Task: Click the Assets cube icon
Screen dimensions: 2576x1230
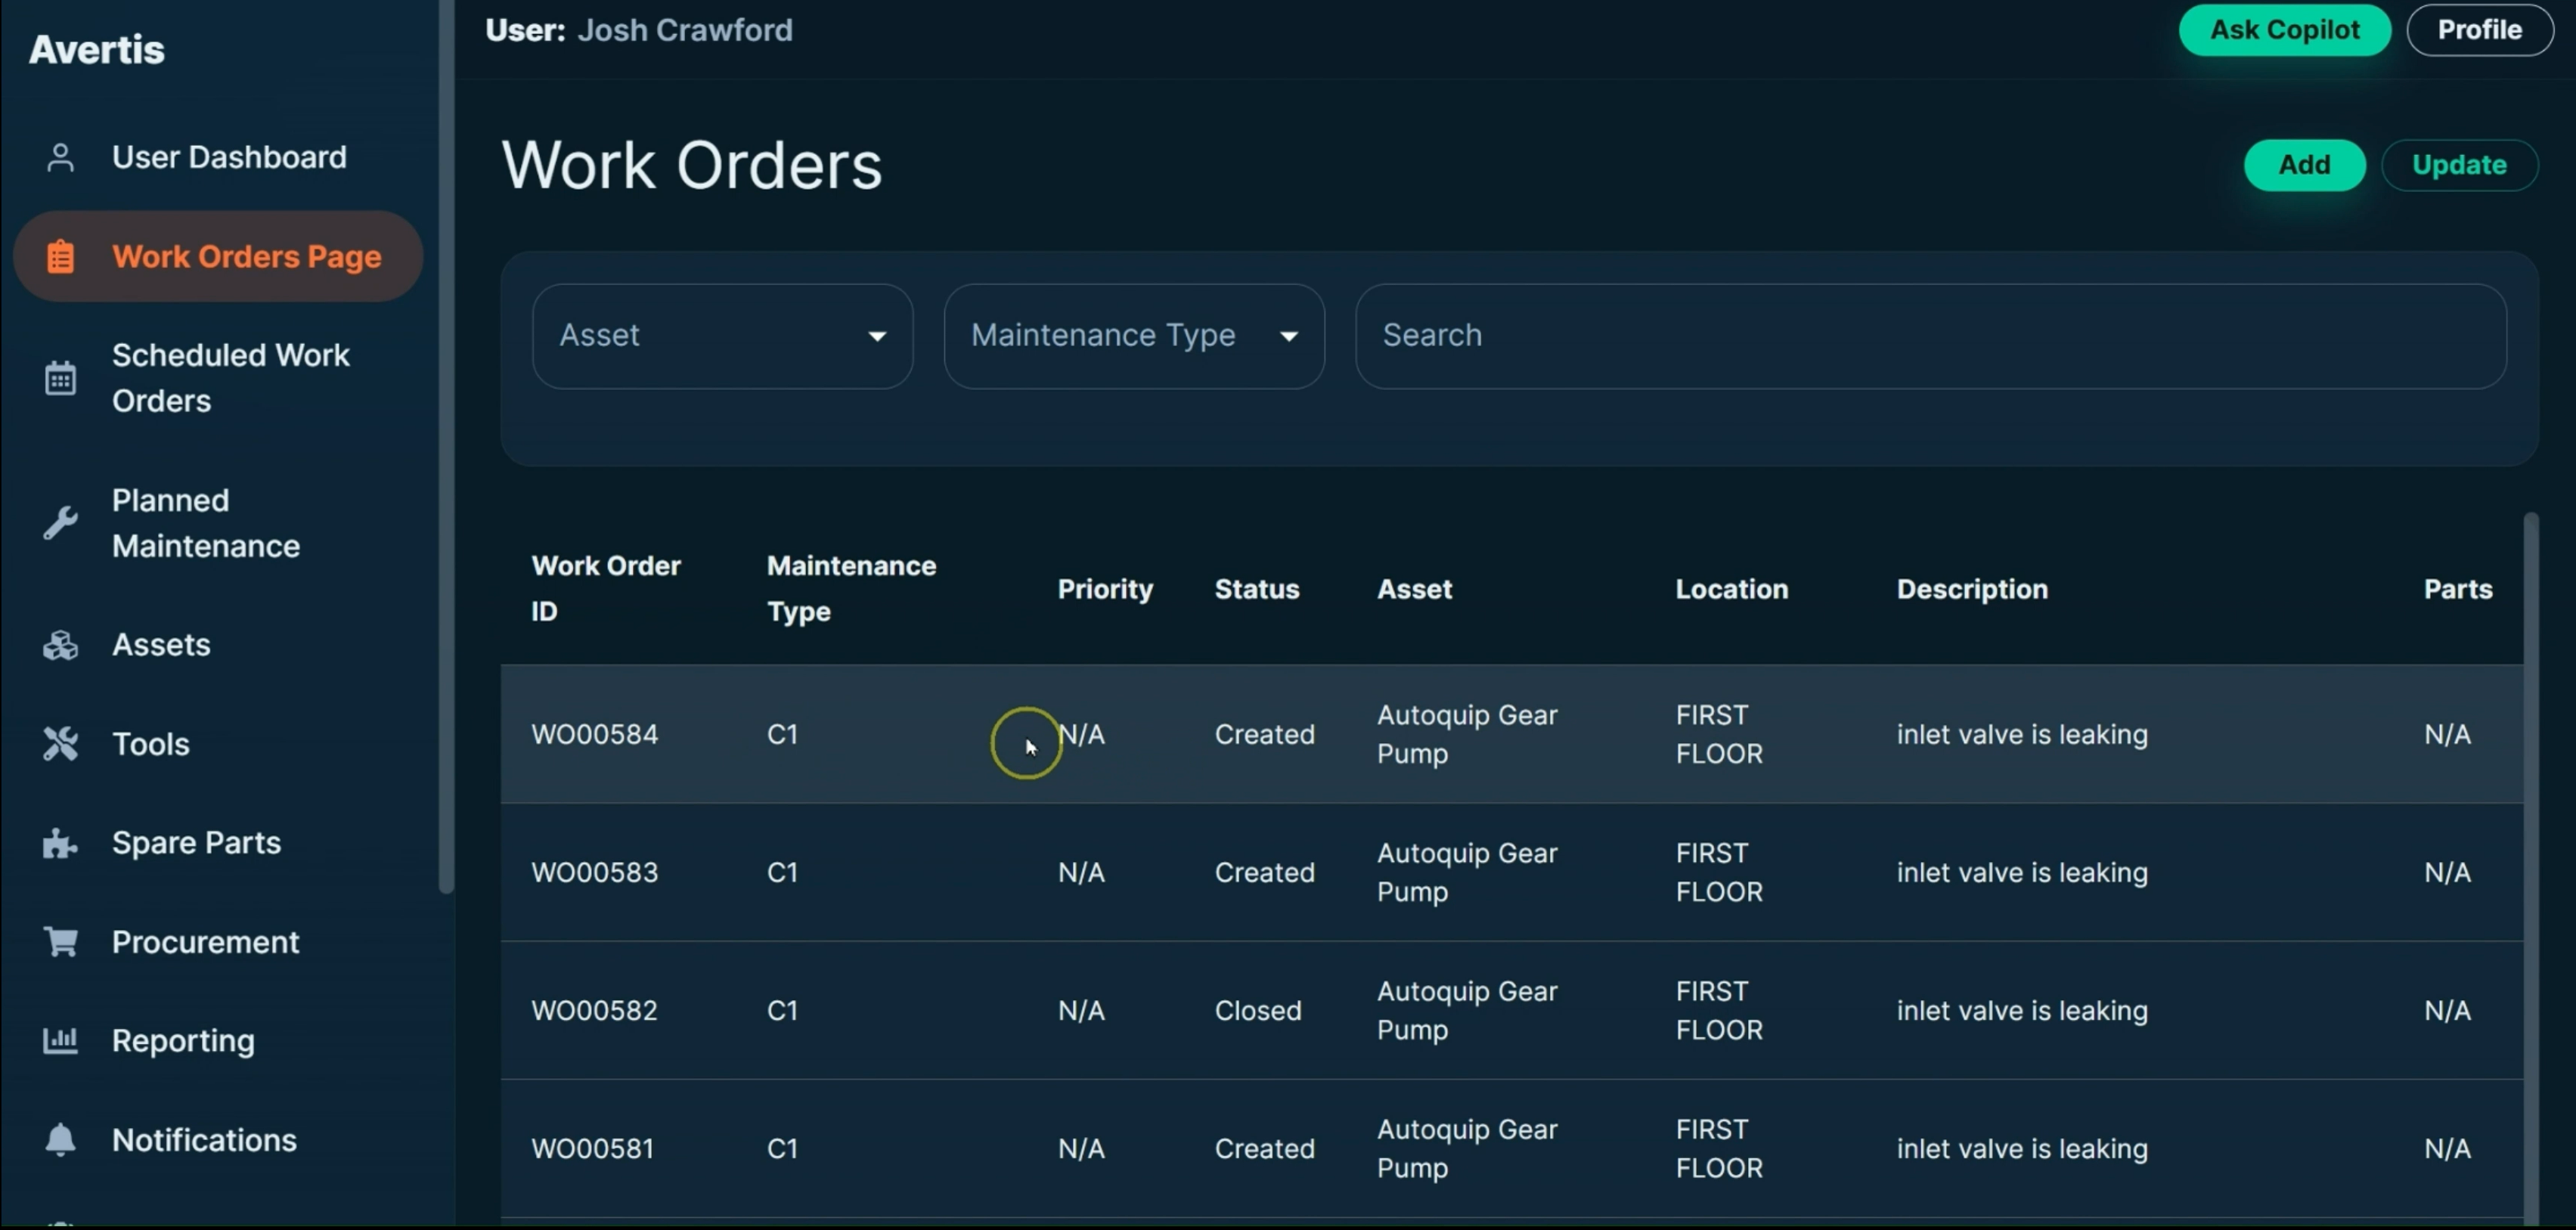Action: point(61,645)
